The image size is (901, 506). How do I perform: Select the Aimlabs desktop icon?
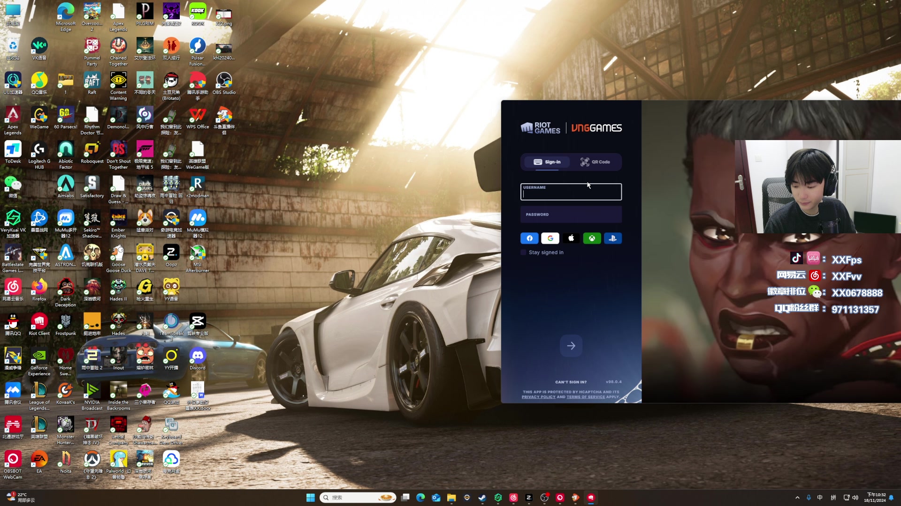pyautogui.click(x=66, y=186)
